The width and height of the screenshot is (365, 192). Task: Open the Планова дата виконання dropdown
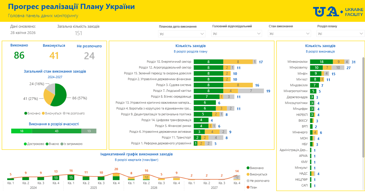(x=182, y=34)
